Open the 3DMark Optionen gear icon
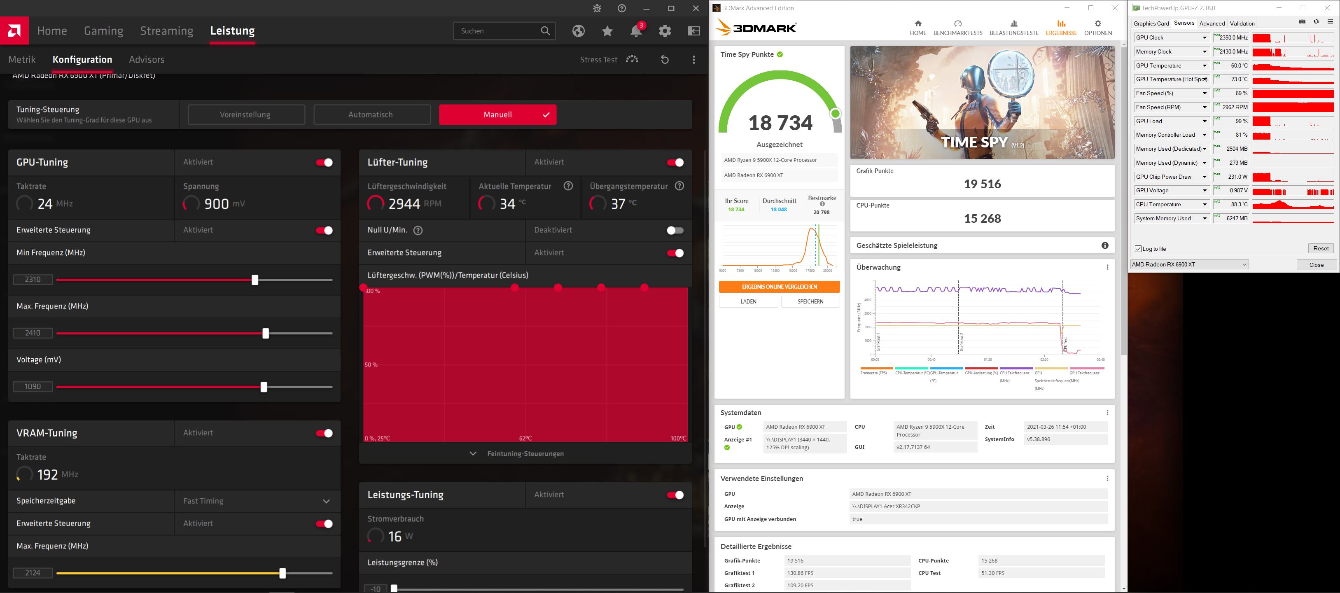 [1097, 23]
